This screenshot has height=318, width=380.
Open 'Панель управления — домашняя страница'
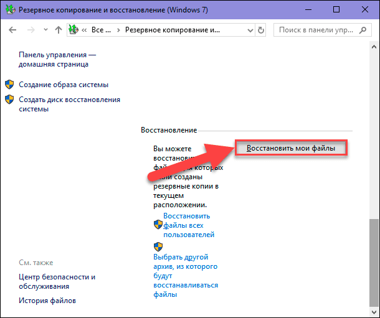pos(57,60)
